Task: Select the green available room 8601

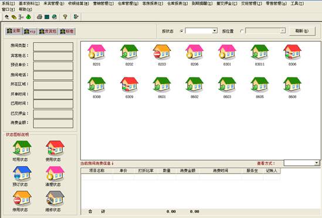Action: pos(162,84)
